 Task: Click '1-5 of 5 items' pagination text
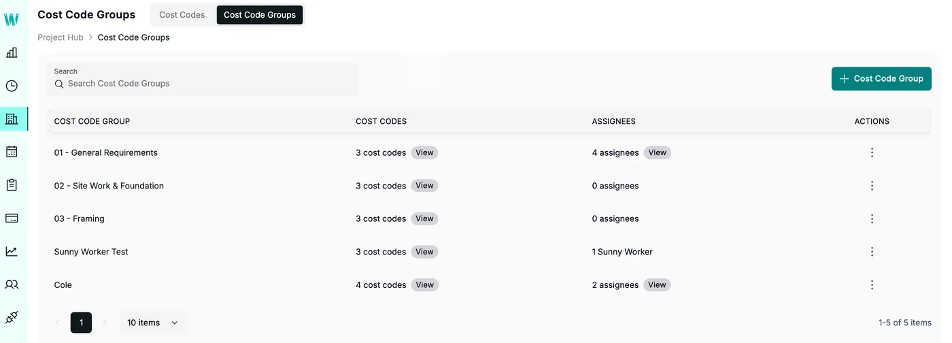[x=905, y=323]
